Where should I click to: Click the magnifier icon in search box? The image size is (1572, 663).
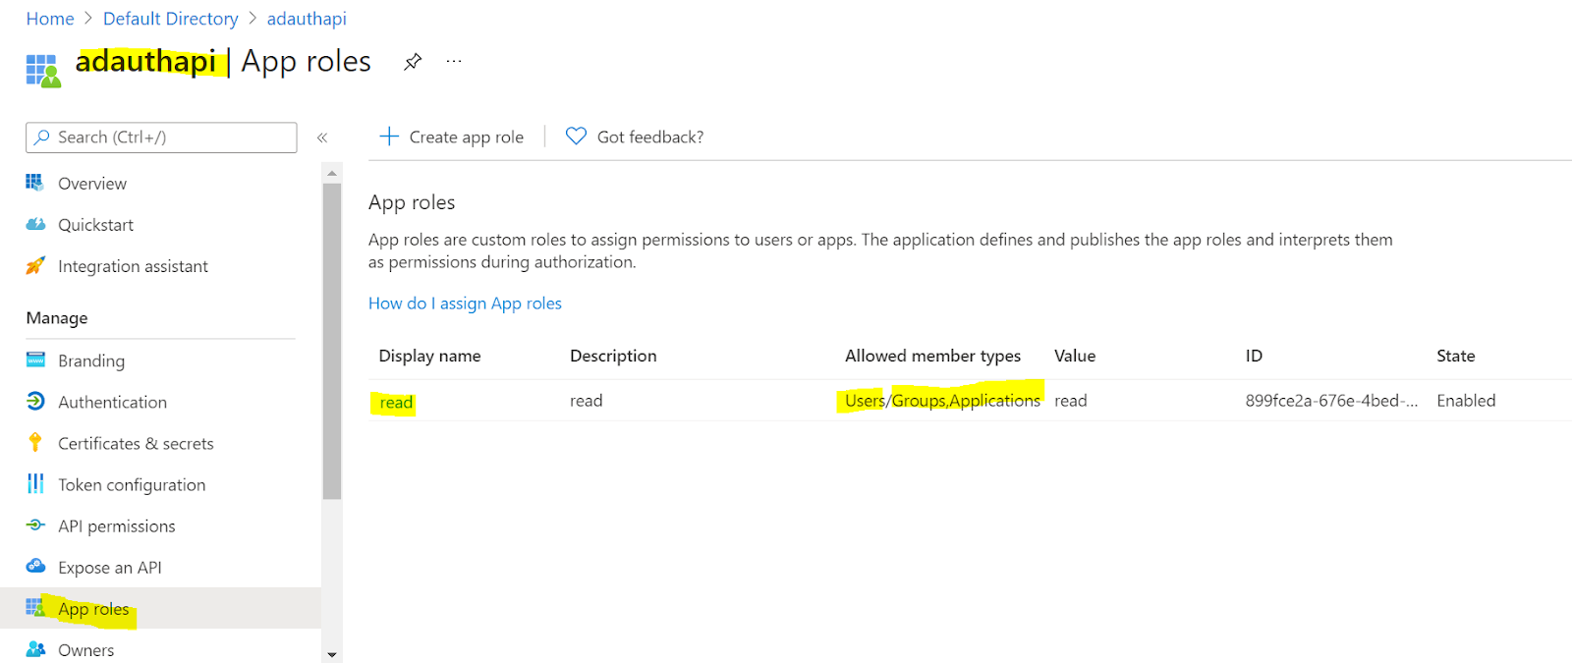pyautogui.click(x=41, y=138)
